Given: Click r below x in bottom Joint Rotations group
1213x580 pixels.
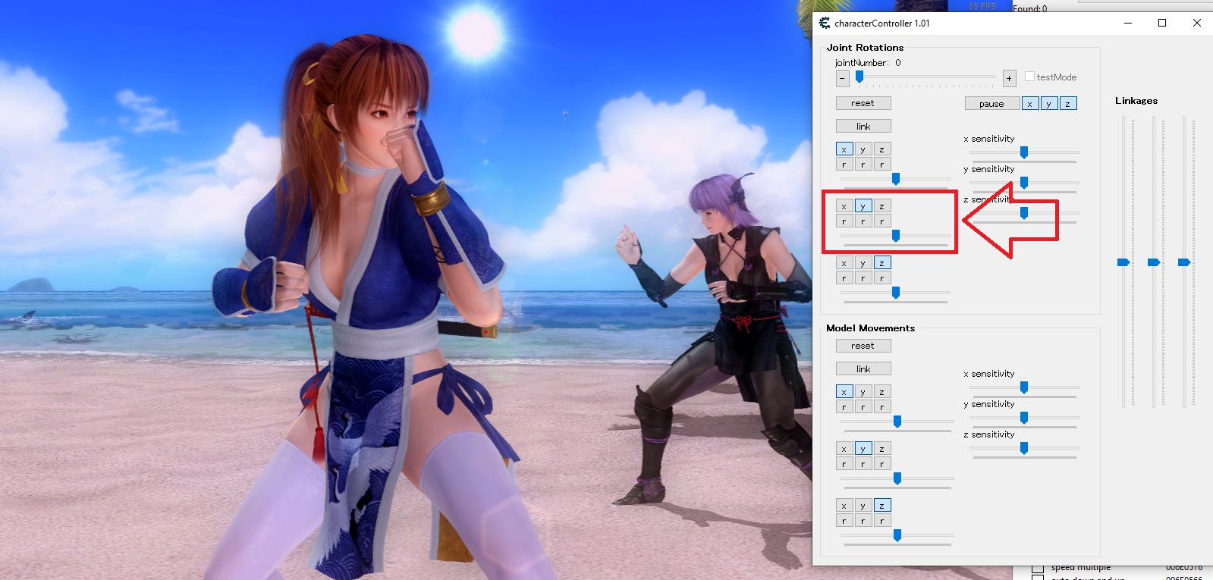Looking at the screenshot, I should point(844,278).
